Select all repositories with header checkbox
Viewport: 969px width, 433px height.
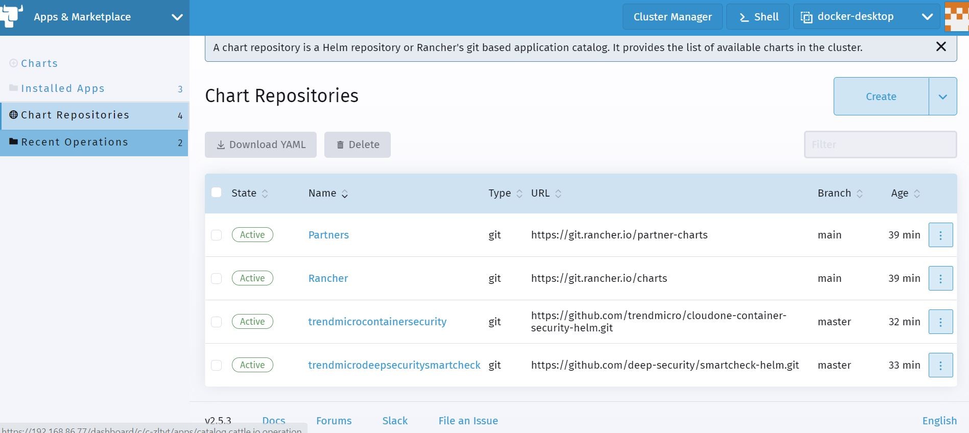[x=217, y=193]
